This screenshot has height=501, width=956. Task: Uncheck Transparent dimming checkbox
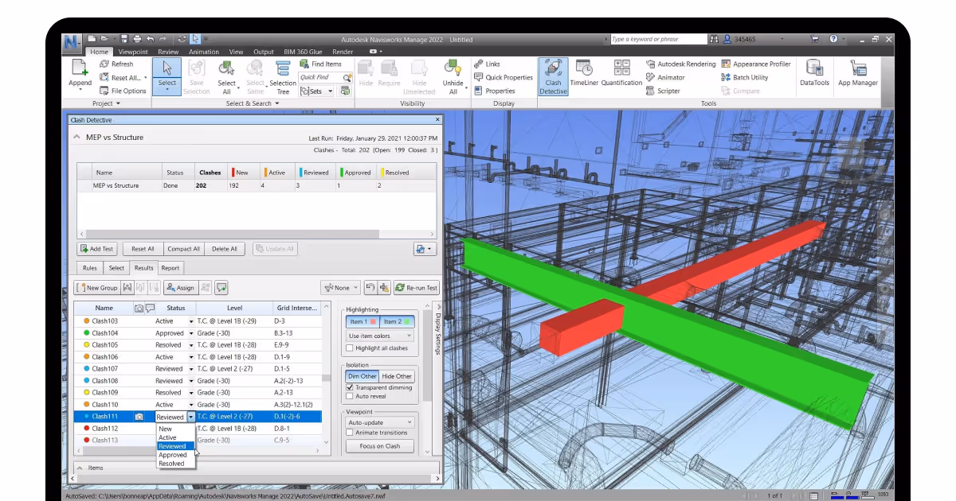coord(350,387)
